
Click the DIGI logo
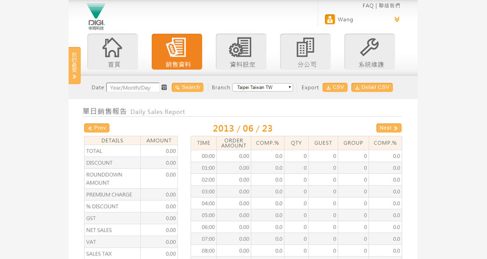click(96, 17)
